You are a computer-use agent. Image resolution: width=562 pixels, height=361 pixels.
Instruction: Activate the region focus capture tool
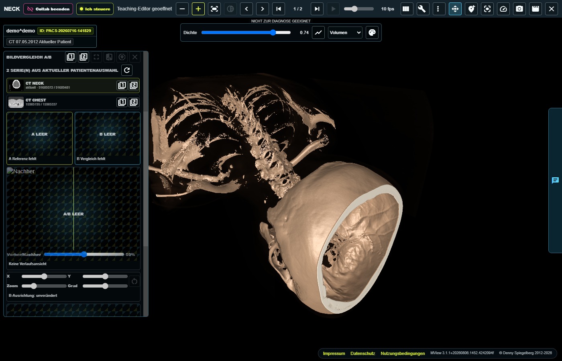tap(487, 9)
